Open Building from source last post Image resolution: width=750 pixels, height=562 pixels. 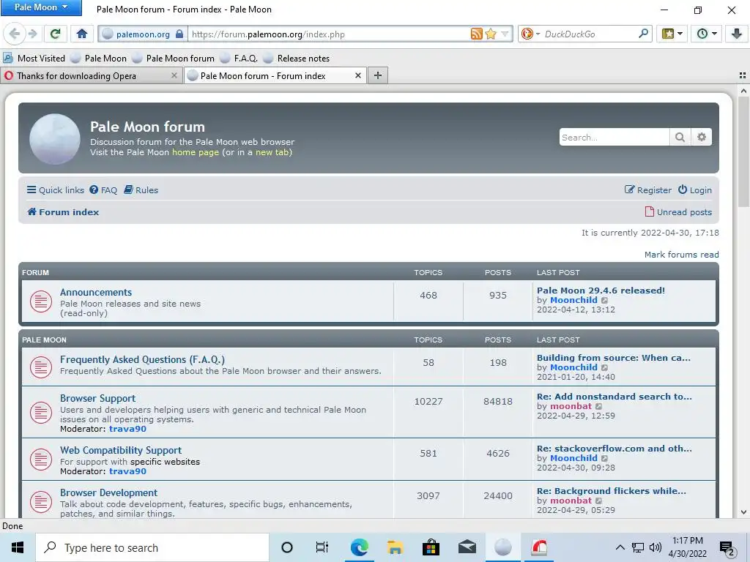point(614,357)
